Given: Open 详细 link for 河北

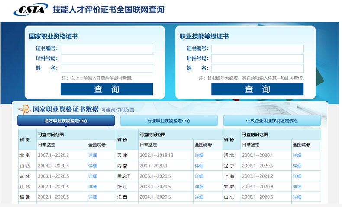Looking at the screenshot, I should [297, 155].
